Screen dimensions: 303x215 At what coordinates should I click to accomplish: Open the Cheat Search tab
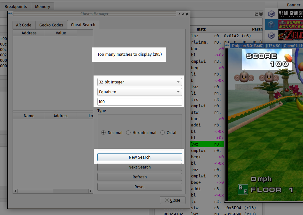click(83, 25)
